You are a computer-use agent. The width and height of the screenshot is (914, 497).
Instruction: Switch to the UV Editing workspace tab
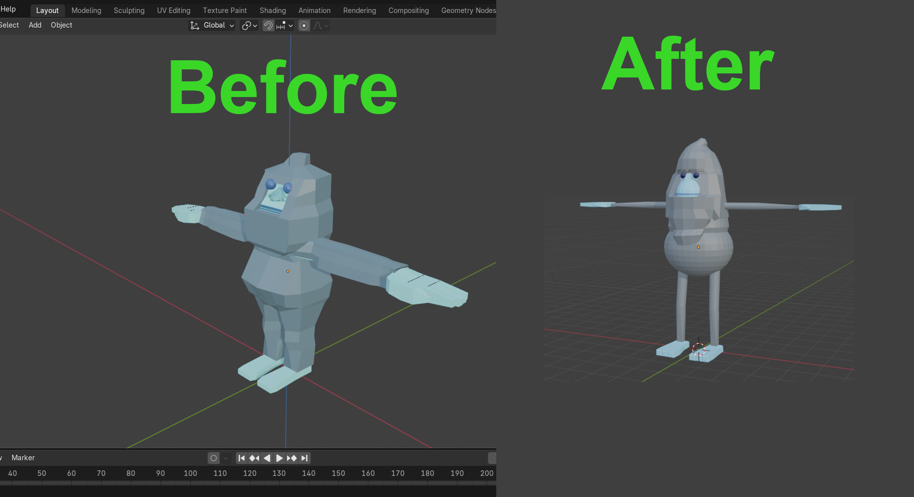(x=174, y=11)
